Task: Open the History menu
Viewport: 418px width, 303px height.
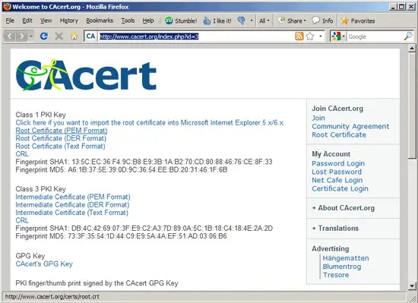Action: pos(68,21)
